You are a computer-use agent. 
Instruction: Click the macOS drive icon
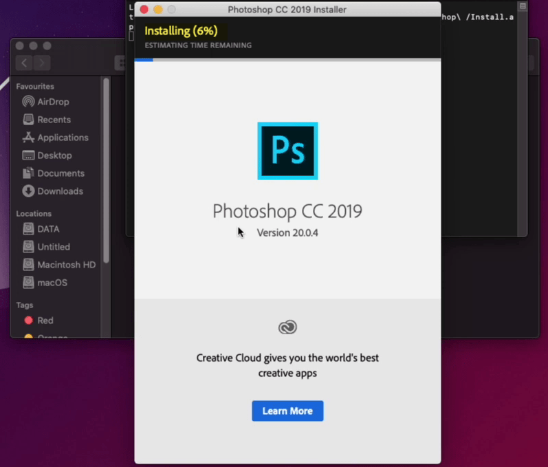[x=28, y=283]
